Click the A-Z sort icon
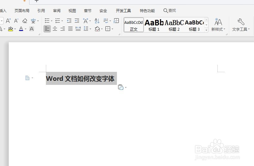This screenshot has height=166, width=254. (97, 21)
